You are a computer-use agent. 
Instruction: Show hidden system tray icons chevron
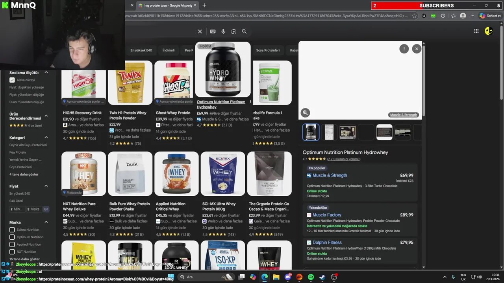click(445, 277)
